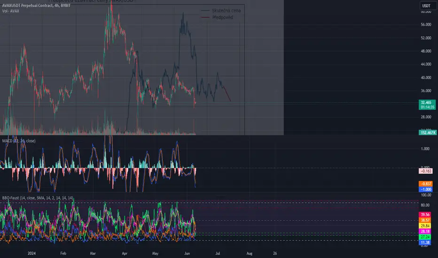
Task: Select the MACD (12, 26, close) indicator label
Action: [19, 141]
